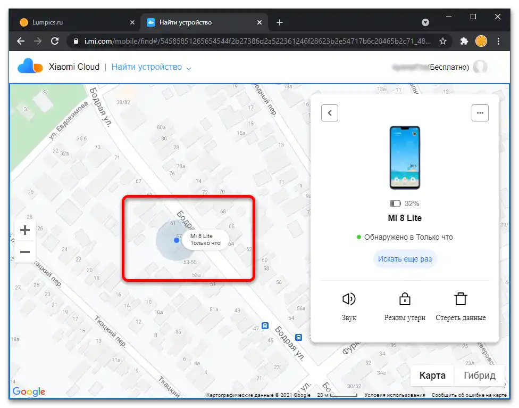Click the Mi 8 Lite phone image
519x408 pixels.
[405, 158]
